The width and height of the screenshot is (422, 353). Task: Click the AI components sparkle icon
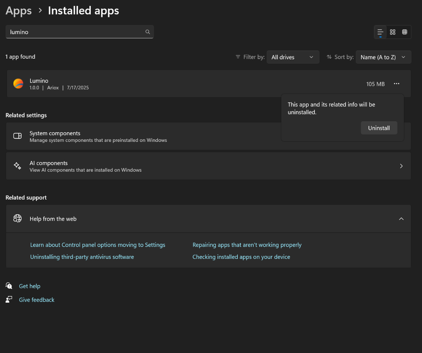pos(18,166)
